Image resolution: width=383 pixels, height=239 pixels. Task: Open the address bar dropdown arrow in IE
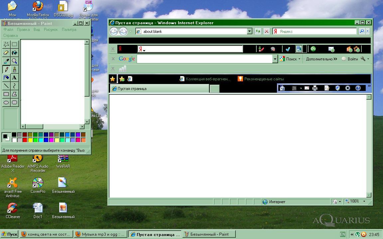click(249, 31)
